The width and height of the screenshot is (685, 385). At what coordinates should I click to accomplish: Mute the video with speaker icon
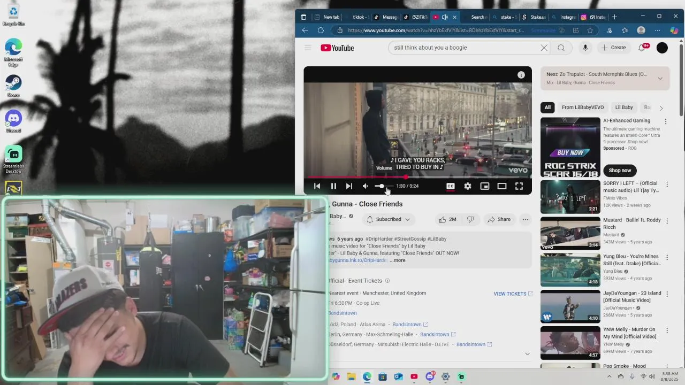[x=365, y=186]
